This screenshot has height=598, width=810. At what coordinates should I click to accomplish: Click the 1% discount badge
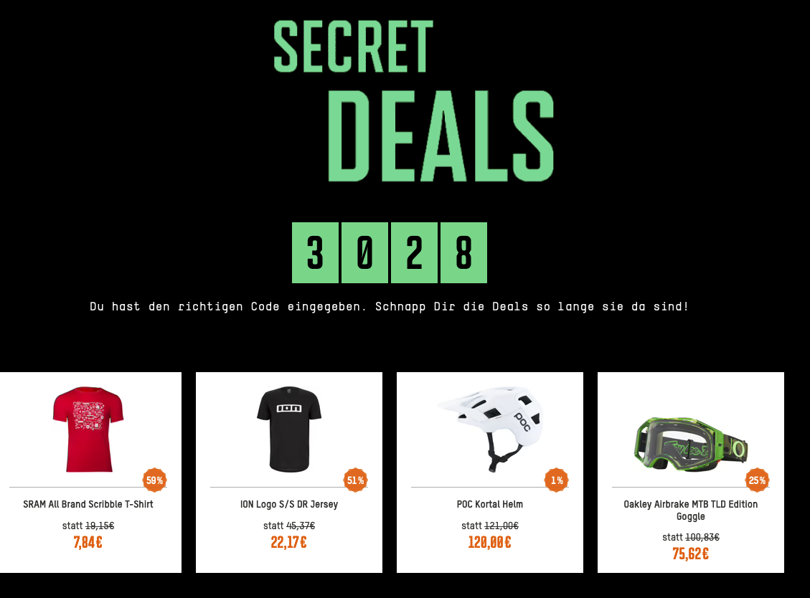point(557,480)
